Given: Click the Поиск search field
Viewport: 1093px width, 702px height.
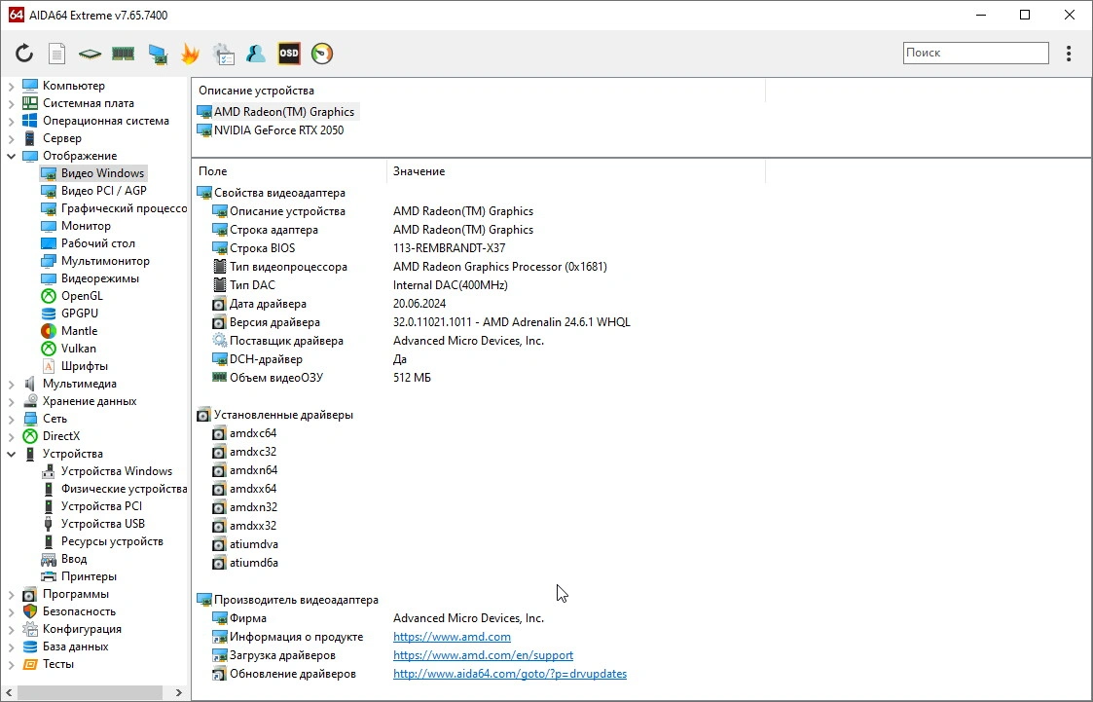Looking at the screenshot, I should click(976, 53).
